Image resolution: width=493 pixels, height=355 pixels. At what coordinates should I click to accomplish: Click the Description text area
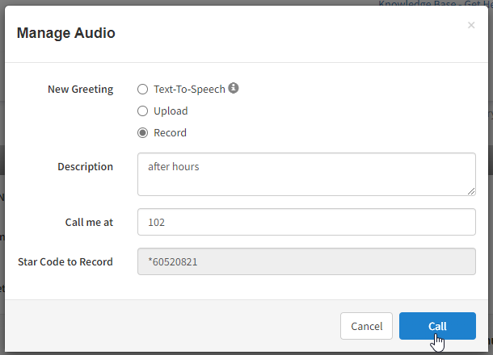point(306,174)
